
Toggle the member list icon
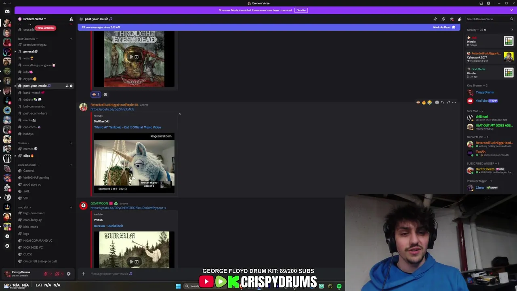click(x=460, y=19)
